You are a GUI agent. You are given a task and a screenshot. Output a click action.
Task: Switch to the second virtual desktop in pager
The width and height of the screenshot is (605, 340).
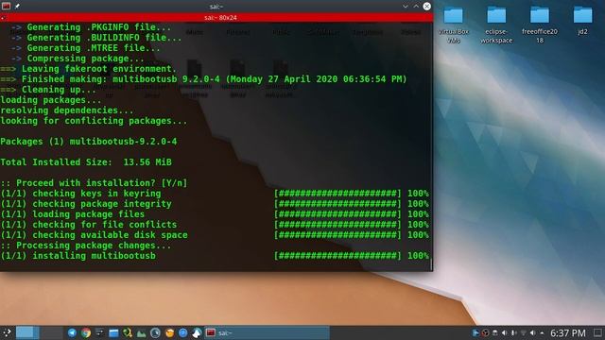click(51, 332)
